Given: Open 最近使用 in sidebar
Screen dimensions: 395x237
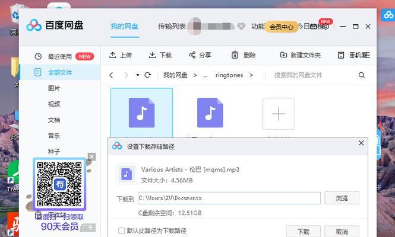Looking at the screenshot, I should [60, 56].
